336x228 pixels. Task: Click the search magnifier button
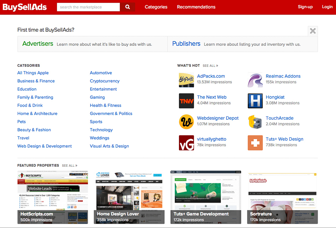click(x=127, y=7)
